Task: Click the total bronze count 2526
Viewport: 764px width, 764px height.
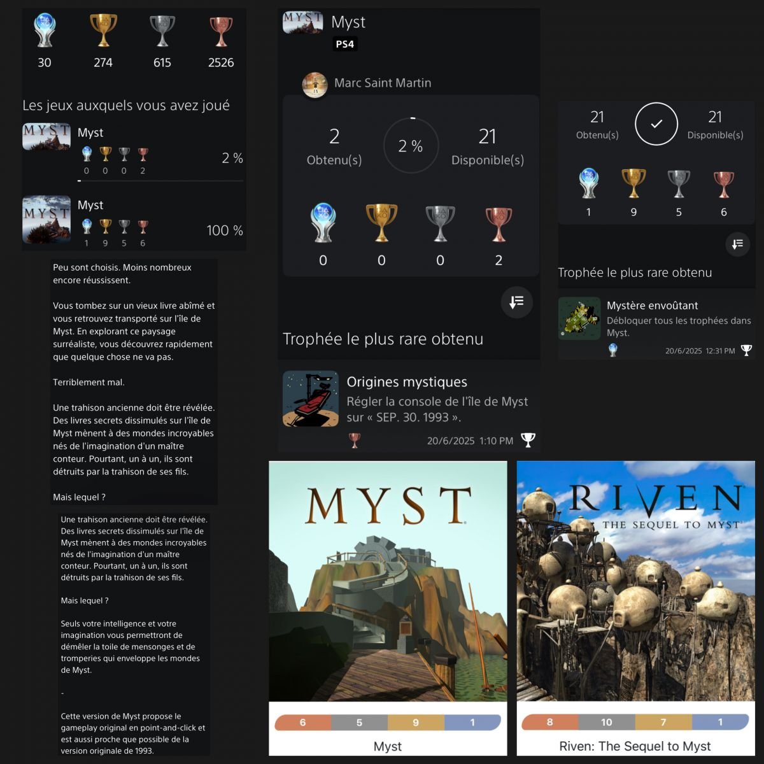Action: [x=221, y=62]
